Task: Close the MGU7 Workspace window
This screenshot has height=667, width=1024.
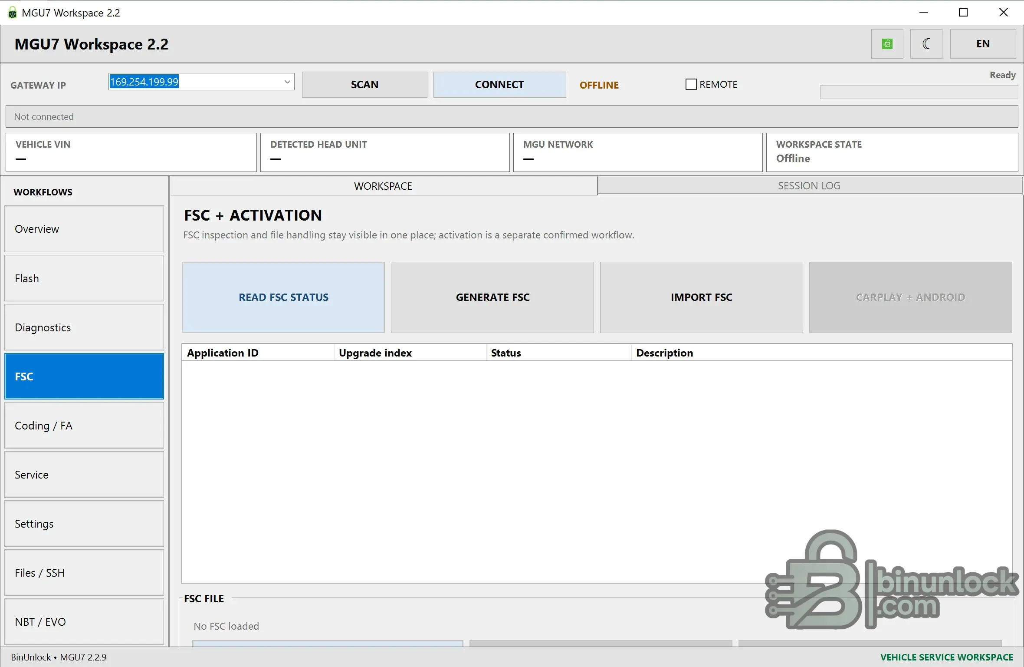Action: [x=1004, y=13]
